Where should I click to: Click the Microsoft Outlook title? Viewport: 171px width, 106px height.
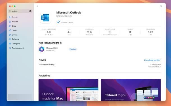coord(69,13)
